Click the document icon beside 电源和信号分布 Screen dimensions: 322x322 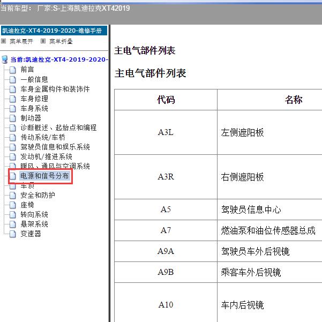click(13, 176)
